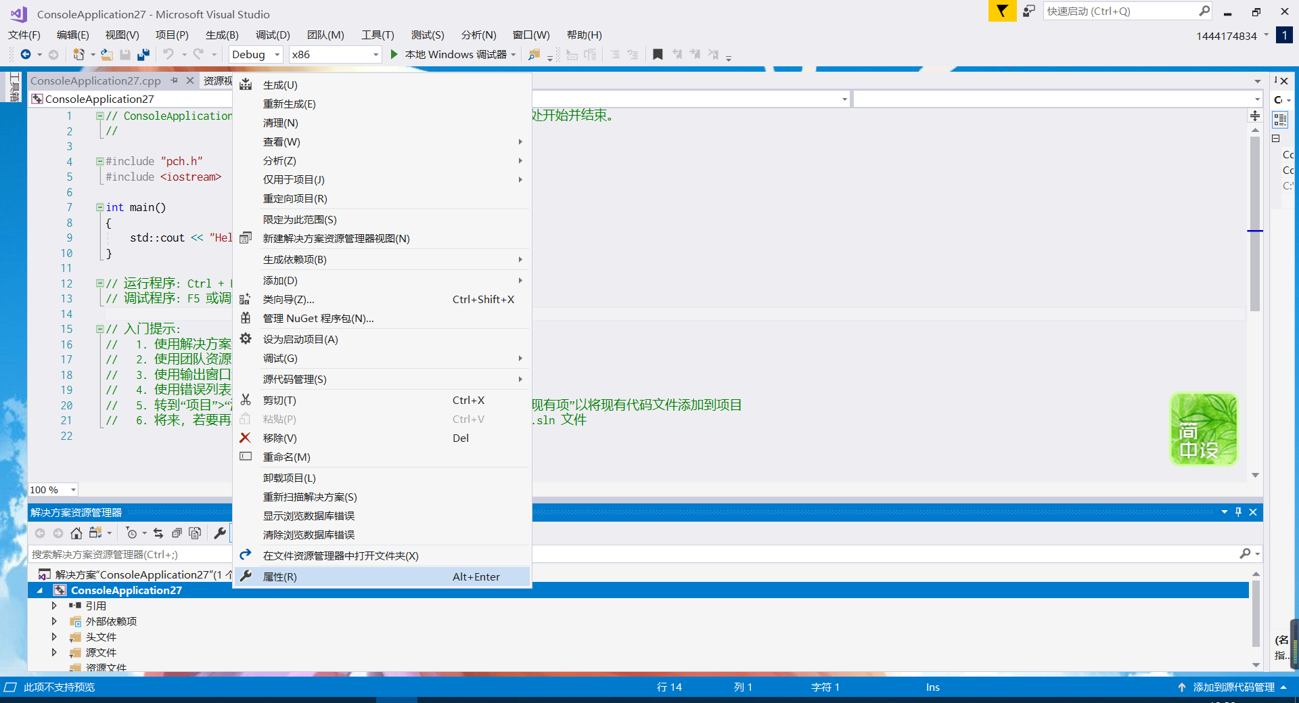Viewport: 1299px width, 703px height.
Task: Click the search magnifier in Solution Explorer search box
Action: pos(1245,553)
